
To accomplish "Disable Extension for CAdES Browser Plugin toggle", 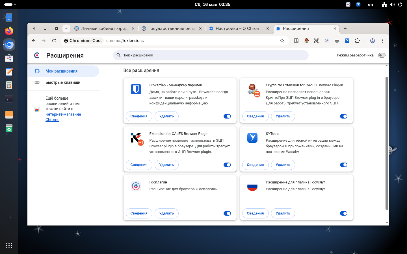I will (x=227, y=165).
